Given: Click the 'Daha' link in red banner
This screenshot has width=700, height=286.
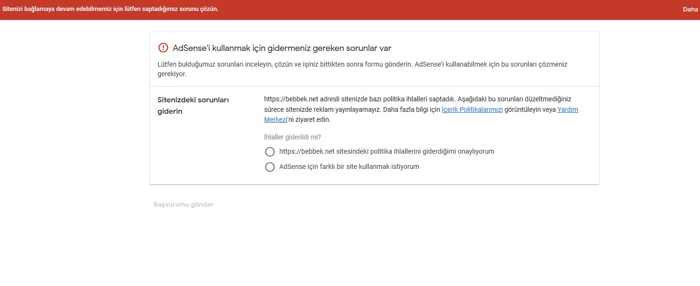Looking at the screenshot, I should click(691, 10).
